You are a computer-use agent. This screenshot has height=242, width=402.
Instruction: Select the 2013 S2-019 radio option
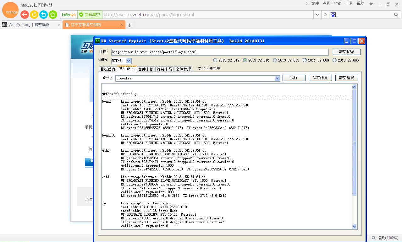pos(226,60)
